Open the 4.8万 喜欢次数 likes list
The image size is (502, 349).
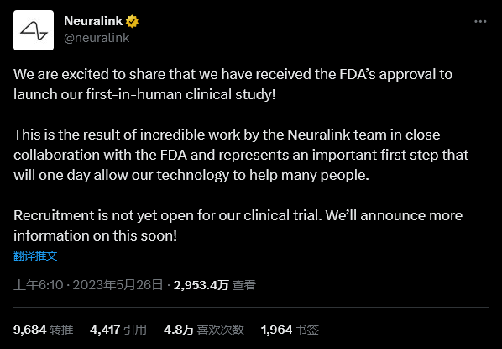tap(204, 330)
